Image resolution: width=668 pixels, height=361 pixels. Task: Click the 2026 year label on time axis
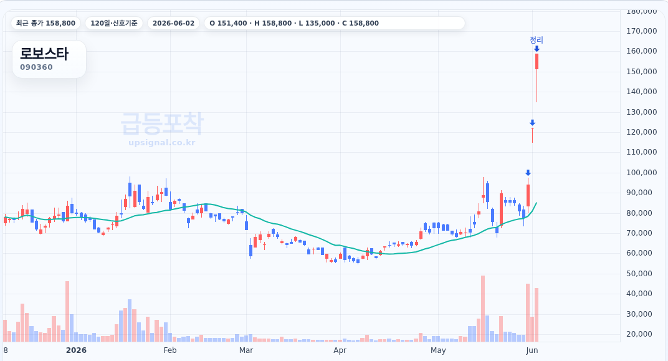coord(76,350)
